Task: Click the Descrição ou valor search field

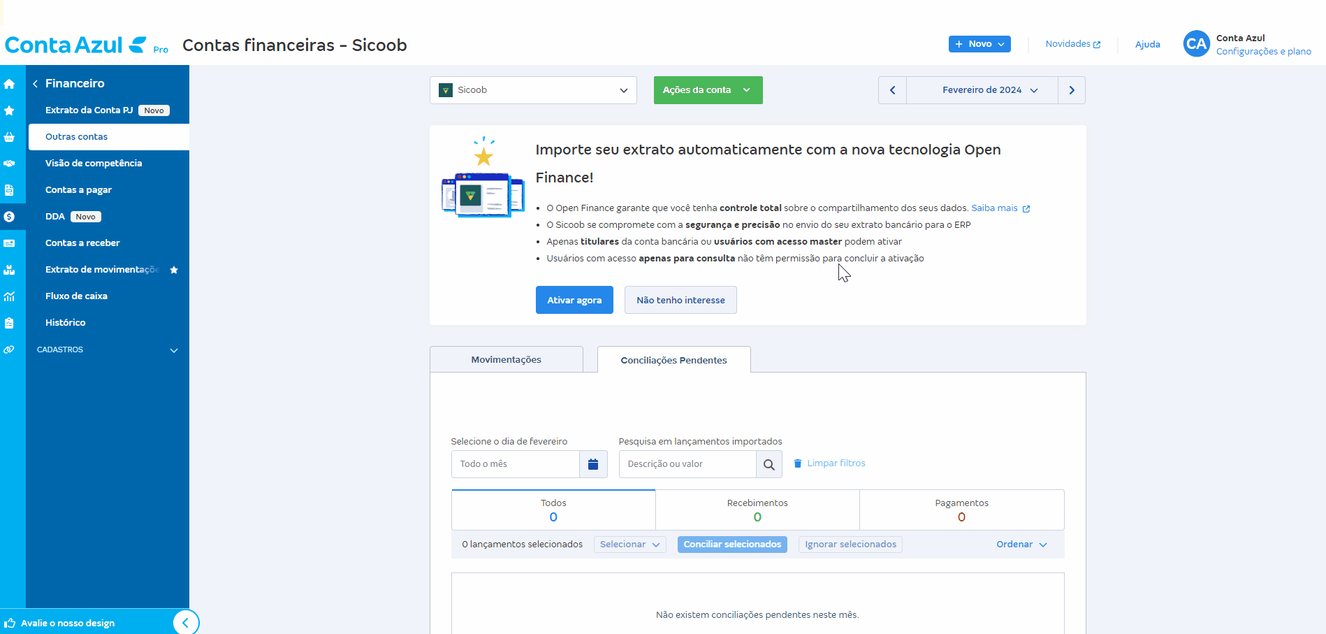Action: (687, 464)
